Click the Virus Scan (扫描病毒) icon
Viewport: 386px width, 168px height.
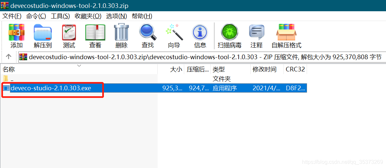click(x=229, y=32)
